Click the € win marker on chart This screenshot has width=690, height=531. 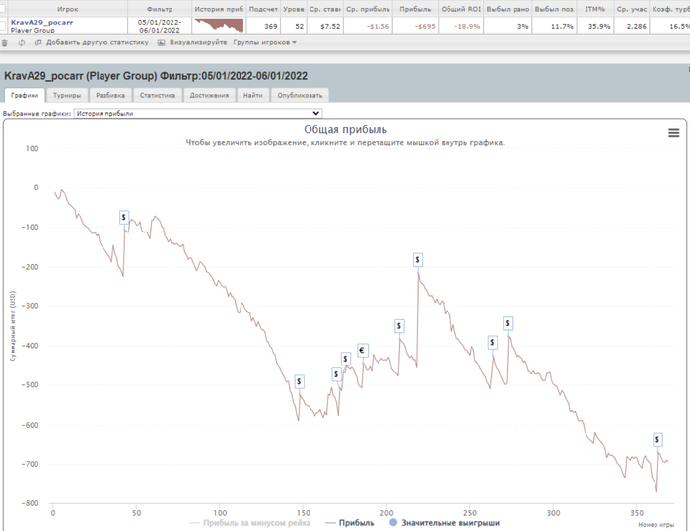point(362,350)
